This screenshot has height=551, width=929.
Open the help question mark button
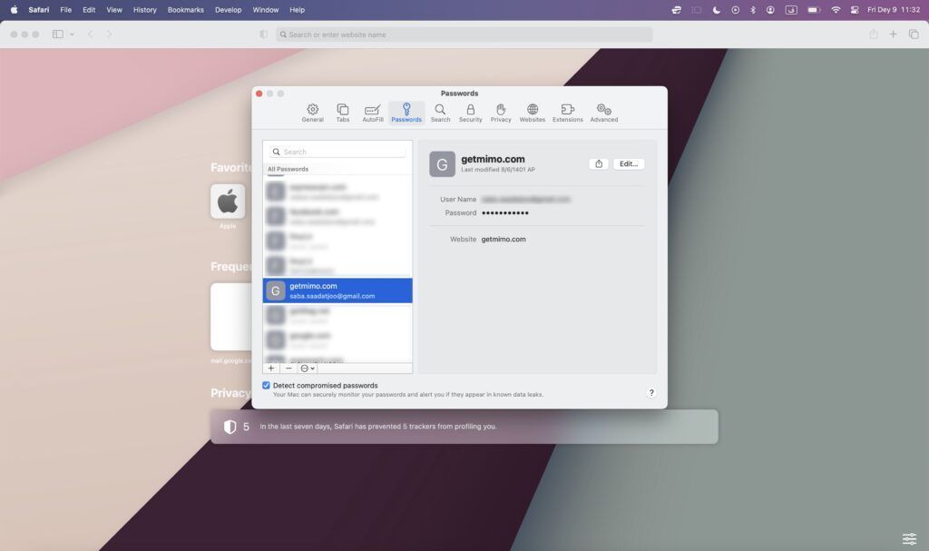pos(651,393)
